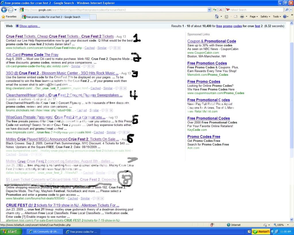Open the recent pages dropdown arrow
This screenshot has width=294, height=235.
tap(16, 10)
